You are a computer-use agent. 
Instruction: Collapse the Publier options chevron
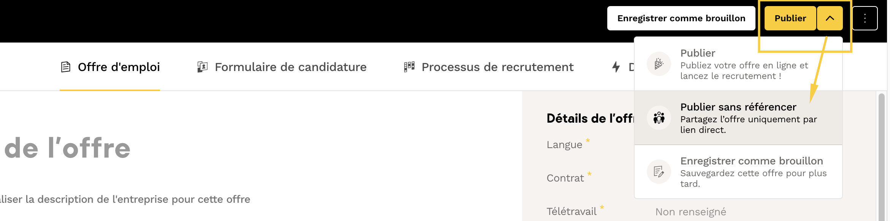click(x=830, y=18)
